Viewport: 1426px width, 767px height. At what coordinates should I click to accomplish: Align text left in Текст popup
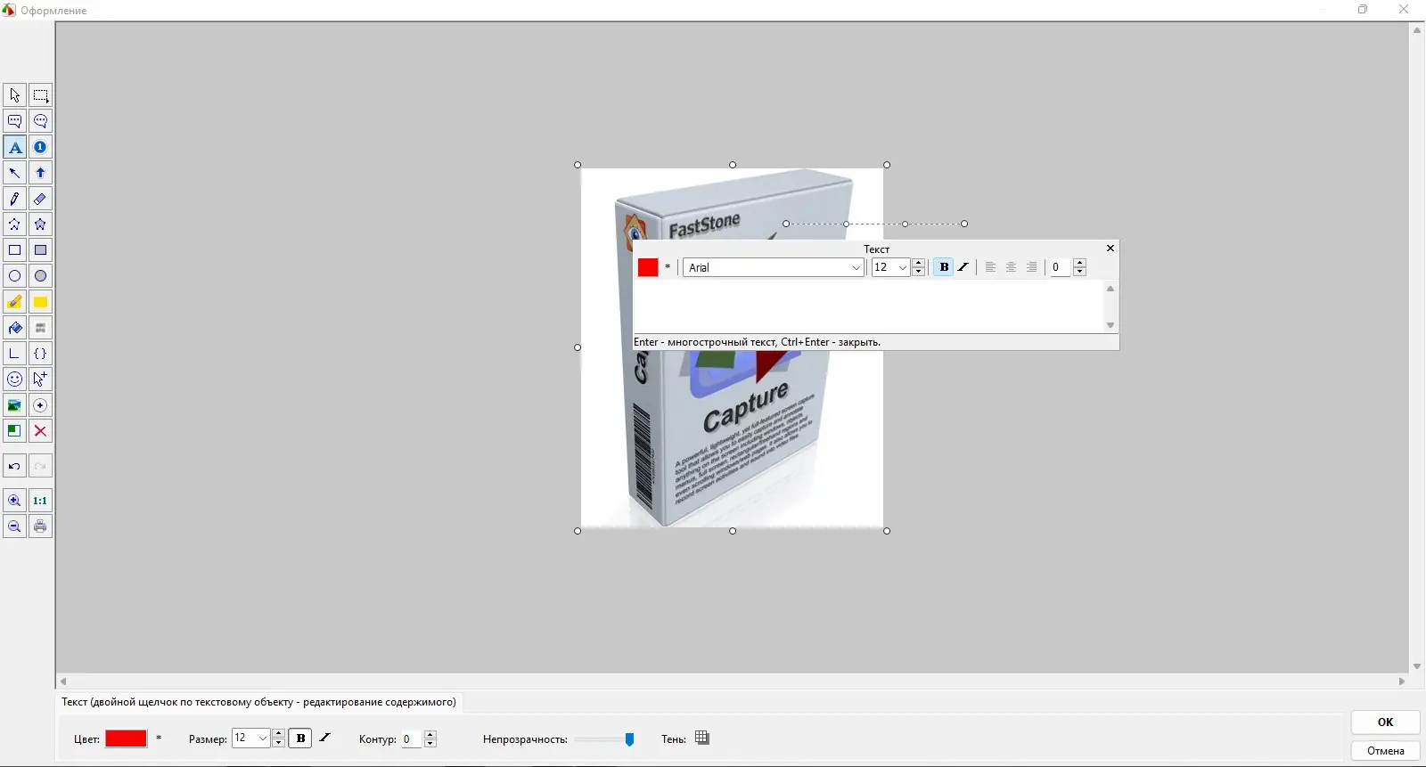pos(990,267)
